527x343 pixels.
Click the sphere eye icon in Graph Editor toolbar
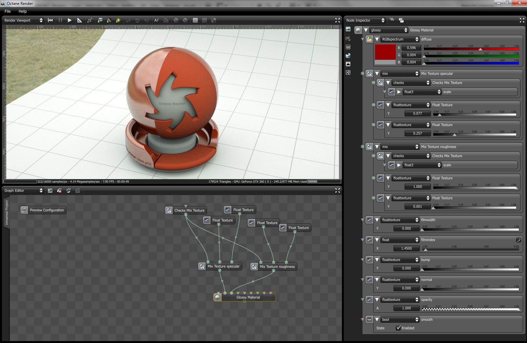click(x=69, y=190)
